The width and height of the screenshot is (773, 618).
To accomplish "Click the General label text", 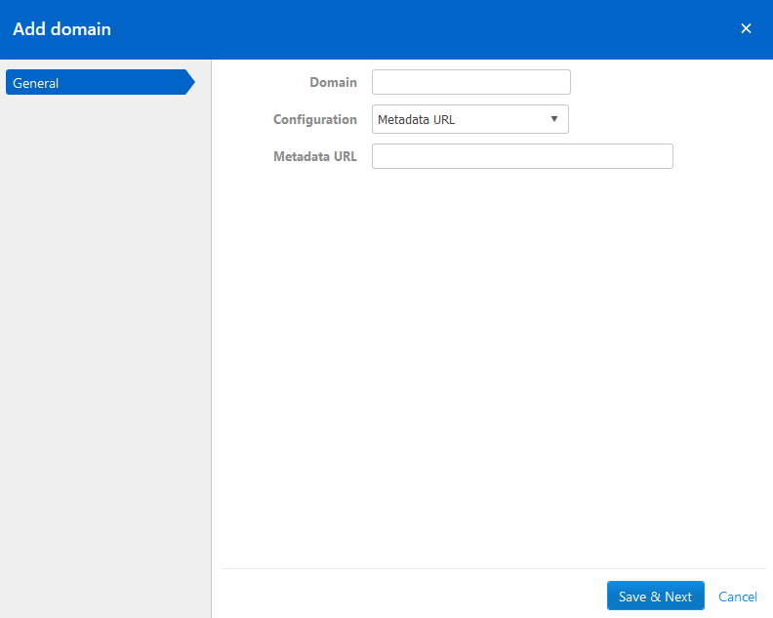I will 36,83.
